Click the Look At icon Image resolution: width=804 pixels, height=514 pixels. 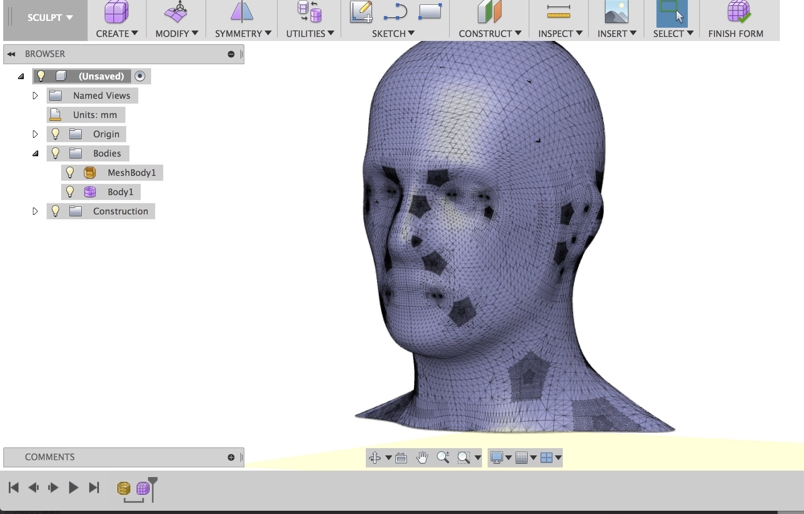point(401,457)
